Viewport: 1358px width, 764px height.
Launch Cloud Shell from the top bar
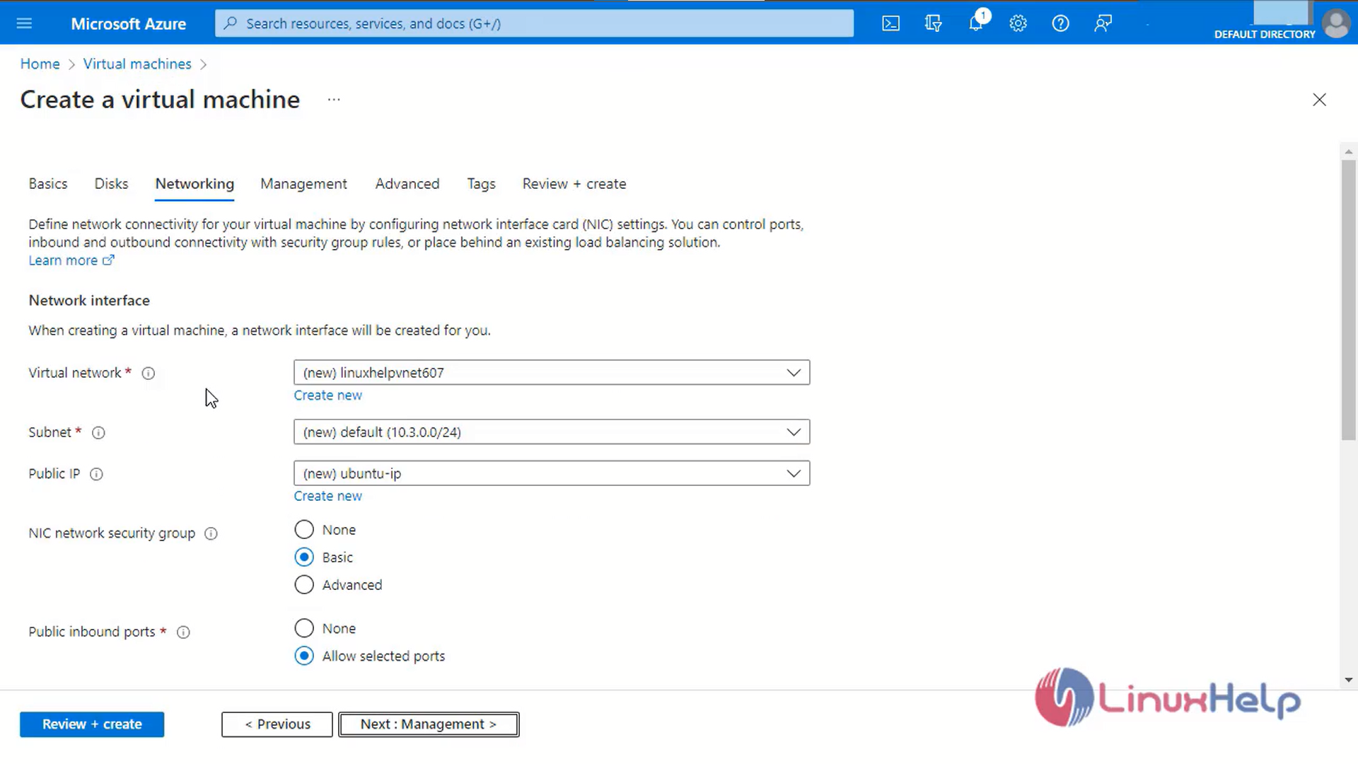point(891,23)
